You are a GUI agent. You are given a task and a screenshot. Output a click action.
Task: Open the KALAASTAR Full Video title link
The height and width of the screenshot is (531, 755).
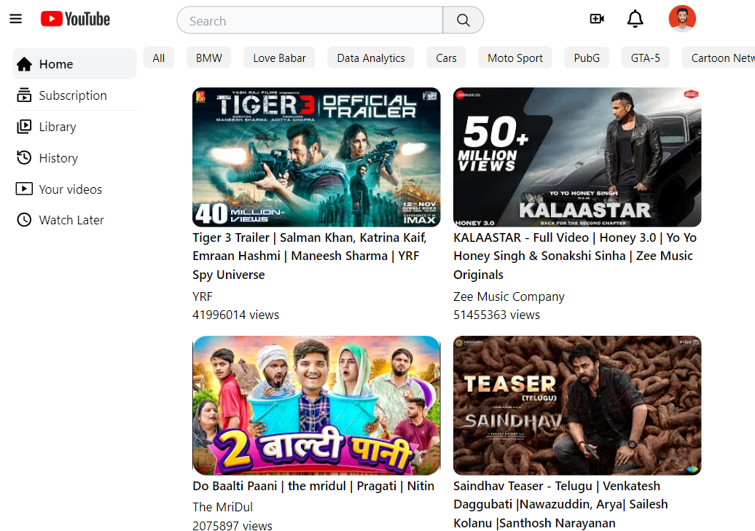pyautogui.click(x=575, y=256)
